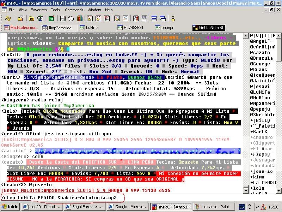Click the Connect lightning toolbar icon
This screenshot has height=212, width=282.
pos(8,18)
